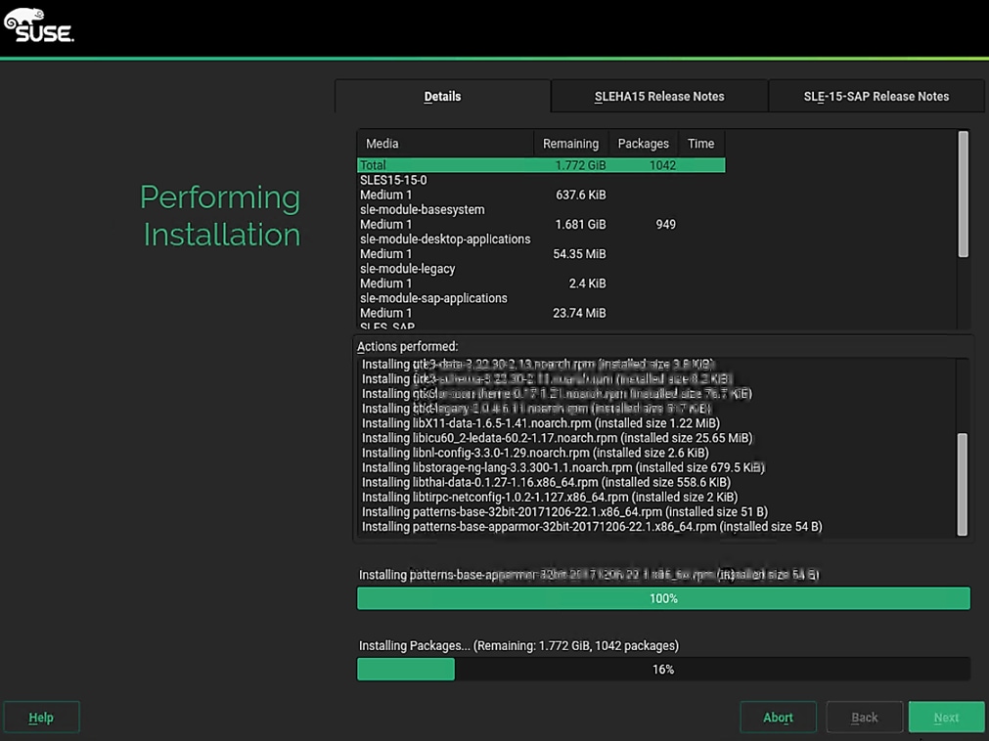The height and width of the screenshot is (741, 989).
Task: Select the sle-module-desktop-applications entry
Action: coord(445,240)
